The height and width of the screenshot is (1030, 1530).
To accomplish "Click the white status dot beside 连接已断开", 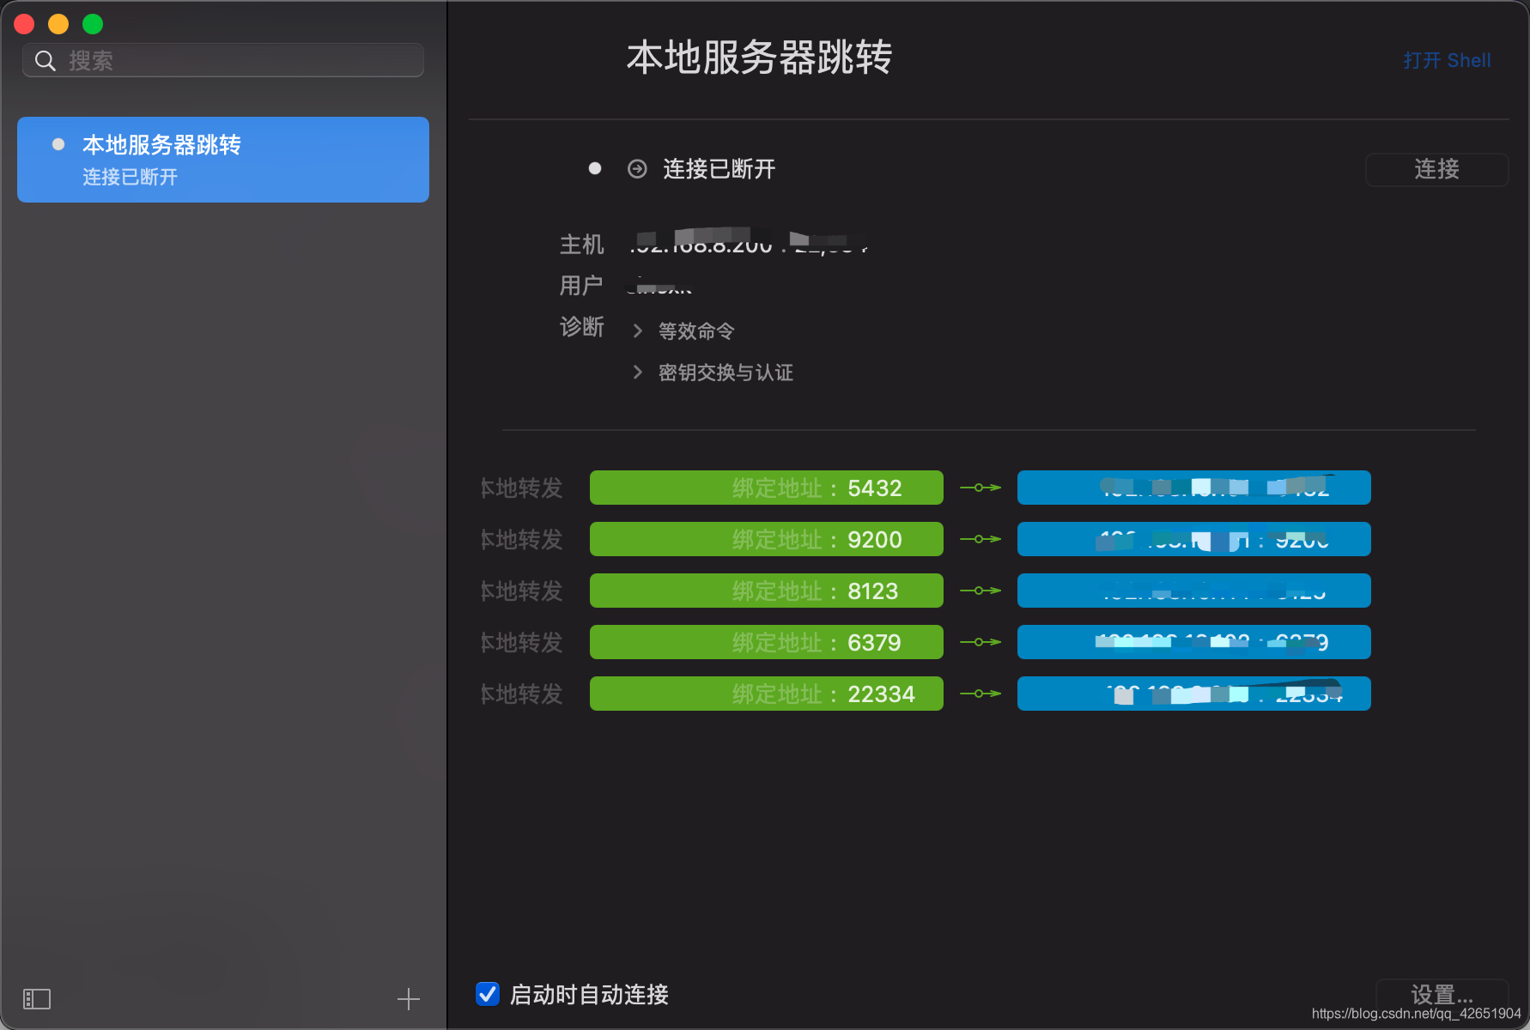I will point(595,169).
